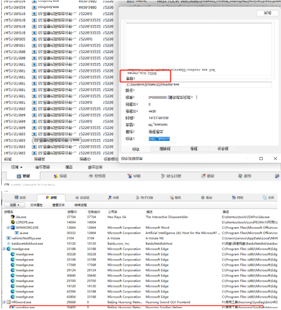Viewport: 281px width, 310px height.
Task: Click the LORDPE.exe radiation-style icon
Action: (x=13, y=222)
